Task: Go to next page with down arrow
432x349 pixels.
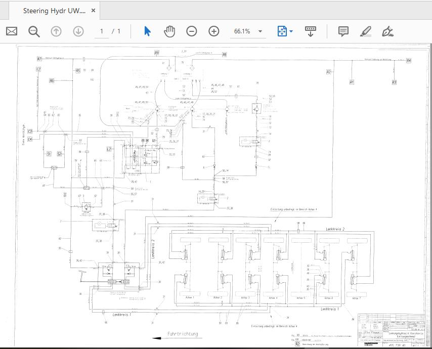Action: (78, 31)
